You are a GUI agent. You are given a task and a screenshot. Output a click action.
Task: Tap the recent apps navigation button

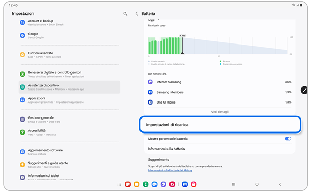point(234,184)
